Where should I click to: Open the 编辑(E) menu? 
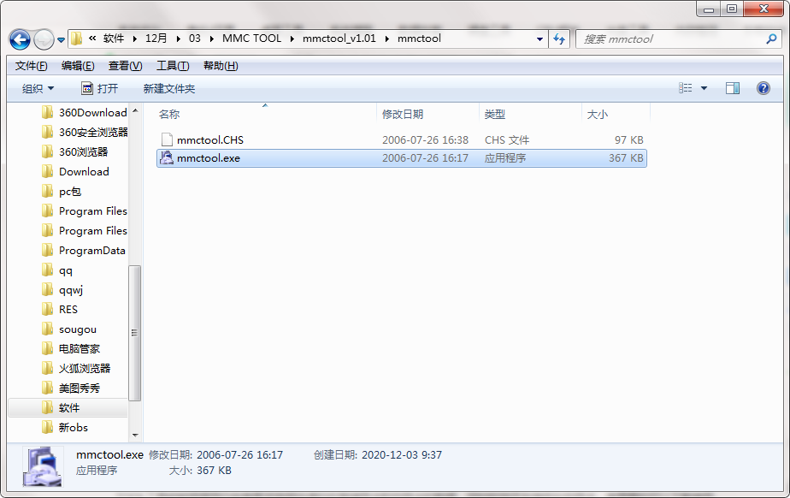(78, 66)
